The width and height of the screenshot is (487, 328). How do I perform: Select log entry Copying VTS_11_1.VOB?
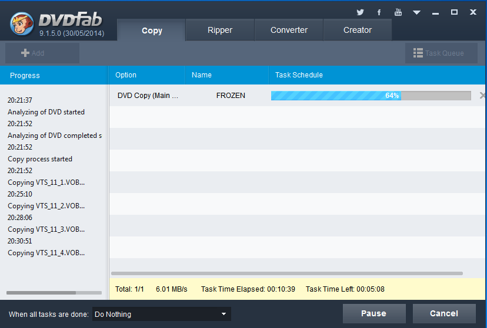click(46, 182)
